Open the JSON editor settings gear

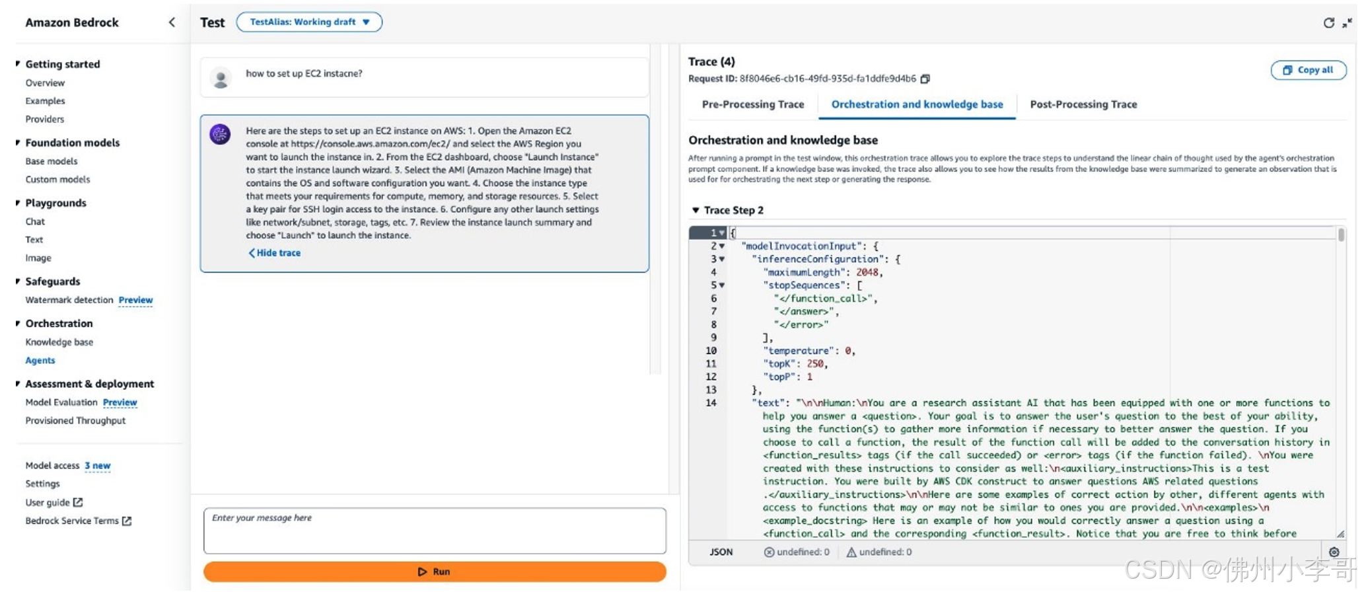coord(1334,552)
